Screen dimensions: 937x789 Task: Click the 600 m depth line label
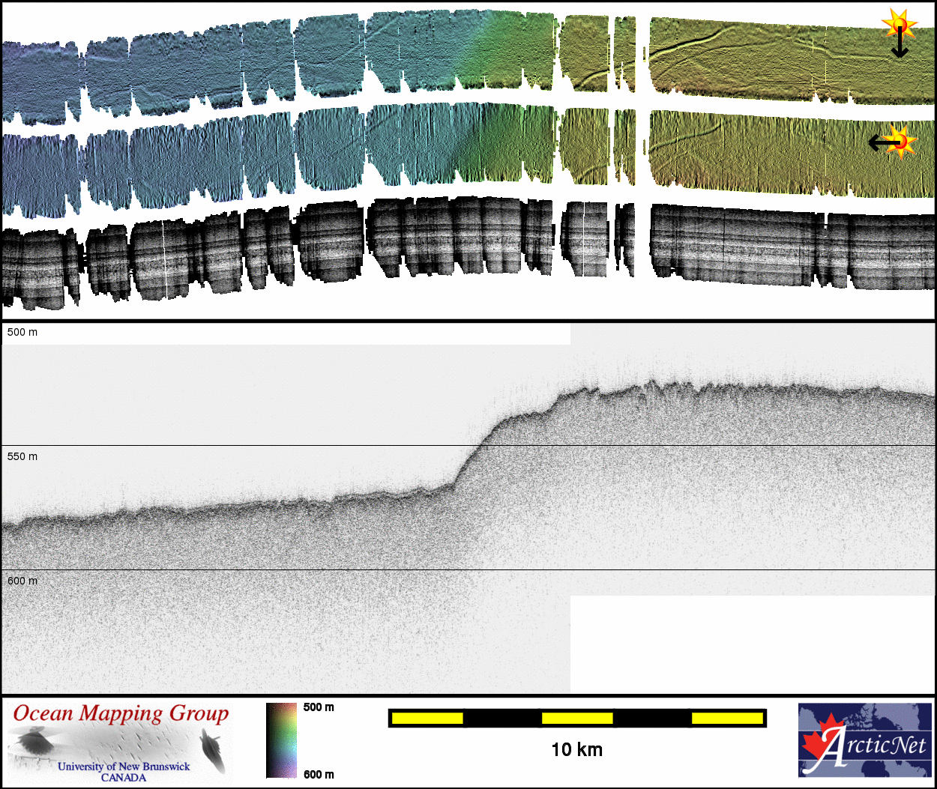(x=22, y=581)
